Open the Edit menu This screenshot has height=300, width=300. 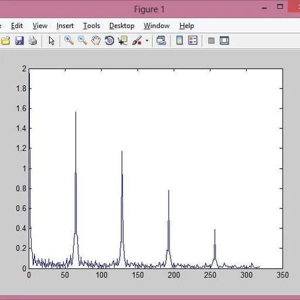coord(17,26)
